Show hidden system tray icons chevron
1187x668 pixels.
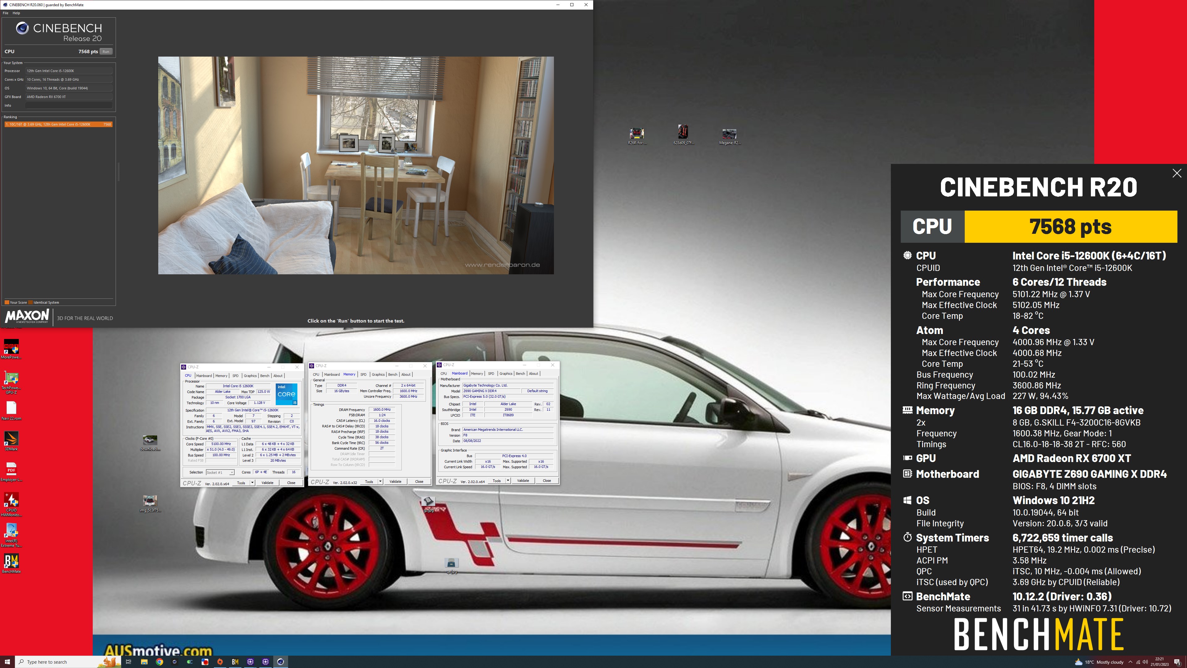(x=1130, y=662)
